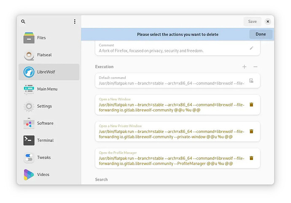Select the Videos app icon
Viewport: 291px width, 203px height.
point(29,175)
